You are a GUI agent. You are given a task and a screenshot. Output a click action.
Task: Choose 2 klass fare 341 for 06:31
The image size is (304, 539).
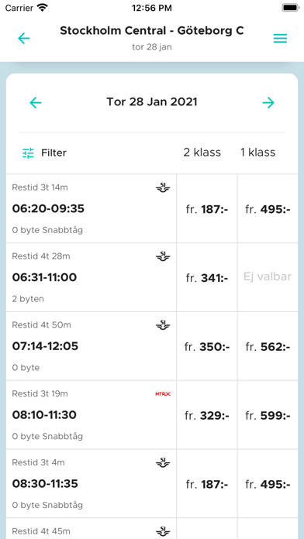point(207,277)
